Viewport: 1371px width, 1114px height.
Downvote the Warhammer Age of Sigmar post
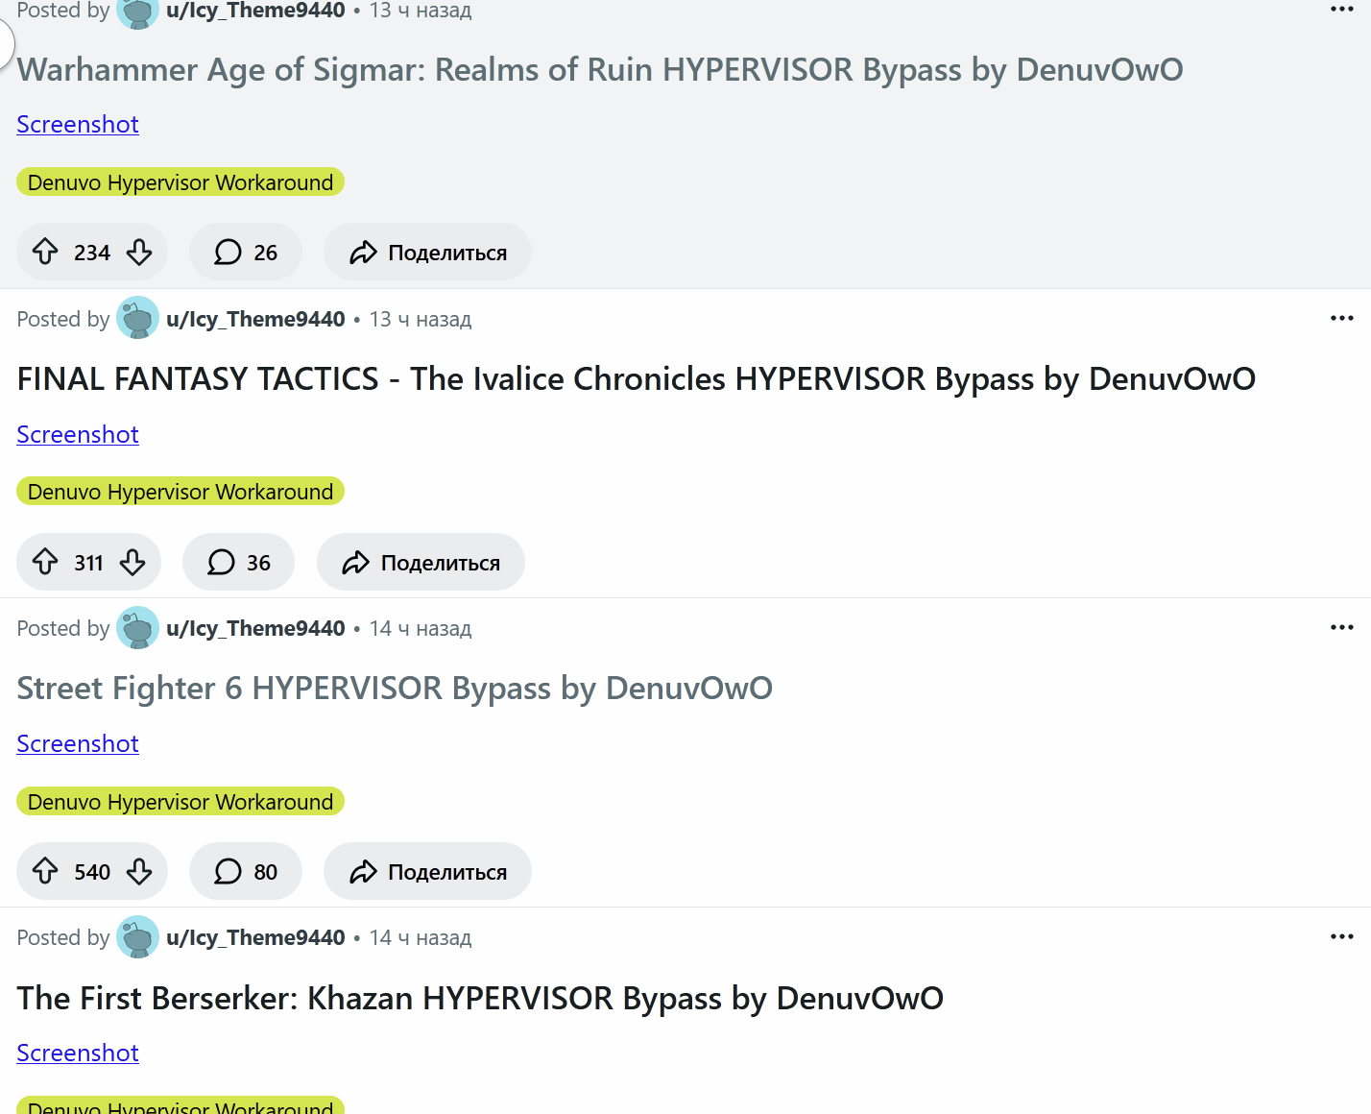(x=139, y=253)
